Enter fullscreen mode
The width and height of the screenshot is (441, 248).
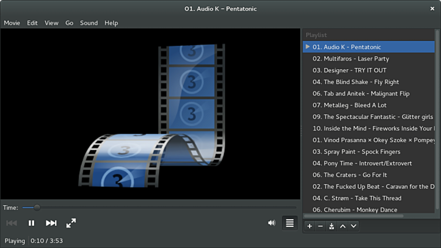[x=71, y=223]
